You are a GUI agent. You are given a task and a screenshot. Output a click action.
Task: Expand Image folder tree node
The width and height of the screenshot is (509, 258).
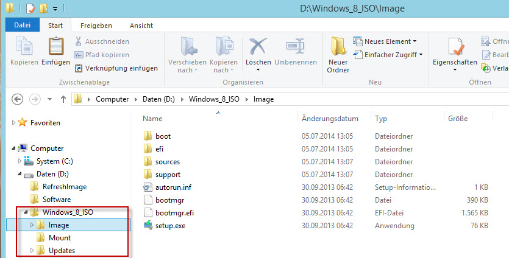click(32, 225)
